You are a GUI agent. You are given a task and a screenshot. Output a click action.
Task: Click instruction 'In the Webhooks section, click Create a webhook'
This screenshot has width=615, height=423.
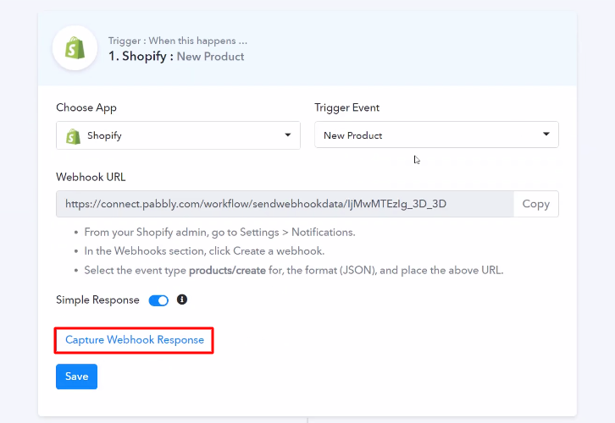pos(204,251)
